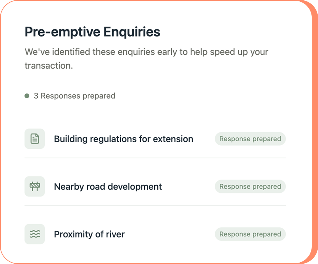The image size is (318, 264).
Task: Click blank space between Building regulations title and badge
Action: coord(204,139)
